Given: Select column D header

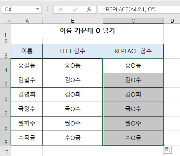Looking at the screenshot, I should click(172, 21).
